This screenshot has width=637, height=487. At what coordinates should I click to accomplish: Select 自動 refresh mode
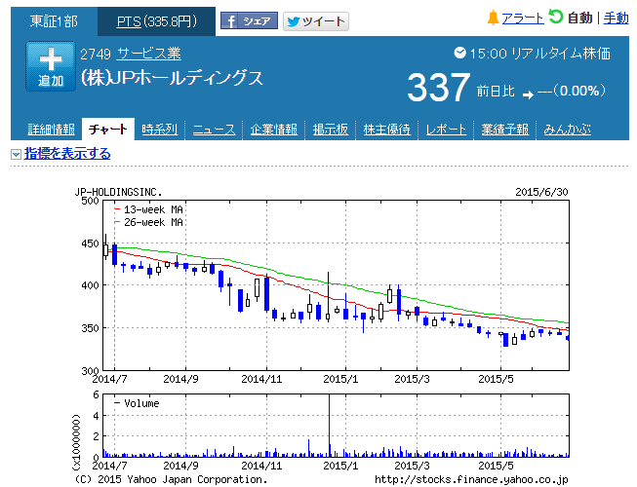pos(579,19)
